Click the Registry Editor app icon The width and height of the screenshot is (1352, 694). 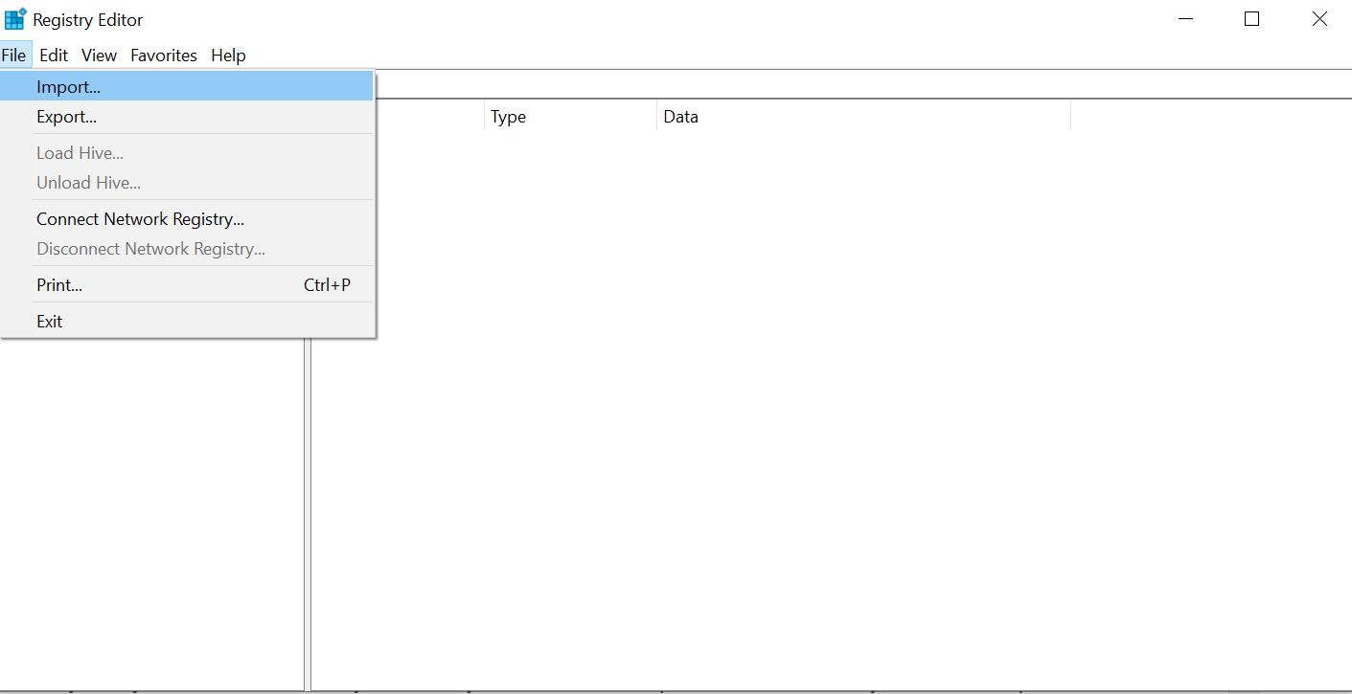pos(16,19)
